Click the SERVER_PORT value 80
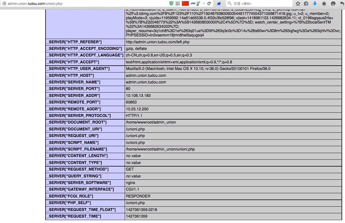 [128, 89]
